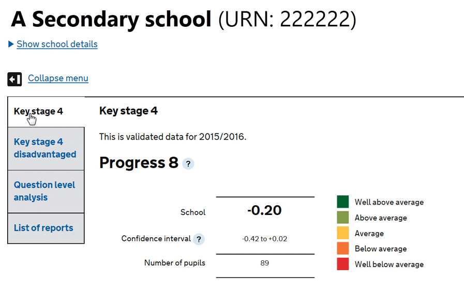
Task: Click the school Progress 8 score -0.20
Action: click(x=264, y=210)
